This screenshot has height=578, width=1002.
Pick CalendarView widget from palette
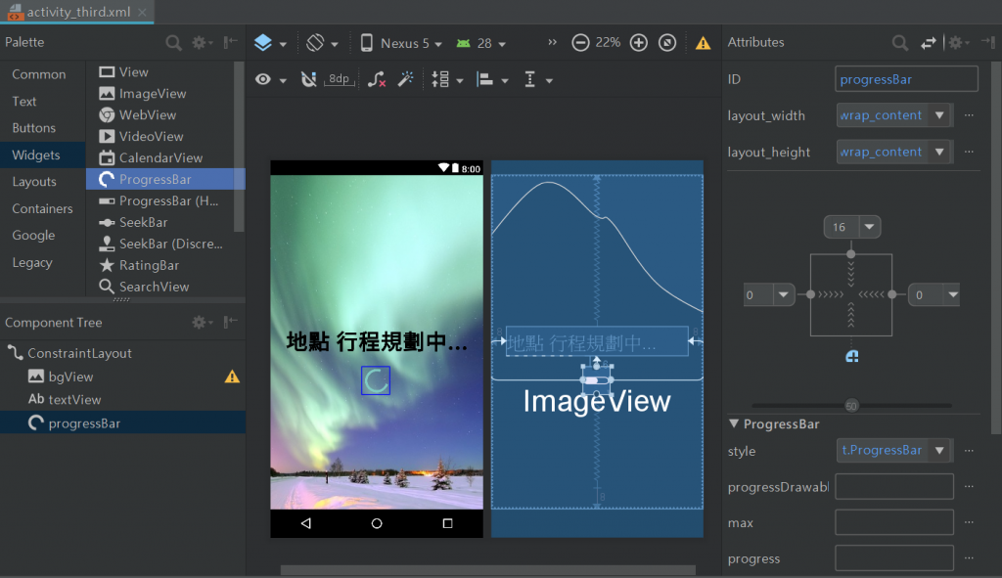[x=159, y=157]
